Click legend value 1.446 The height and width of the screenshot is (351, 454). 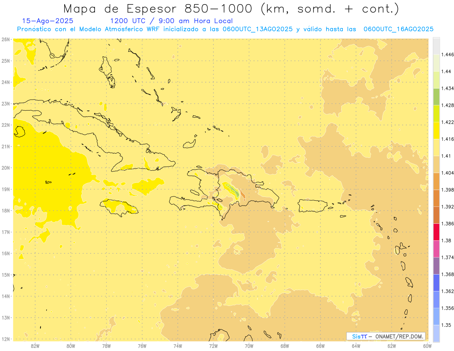coord(448,55)
